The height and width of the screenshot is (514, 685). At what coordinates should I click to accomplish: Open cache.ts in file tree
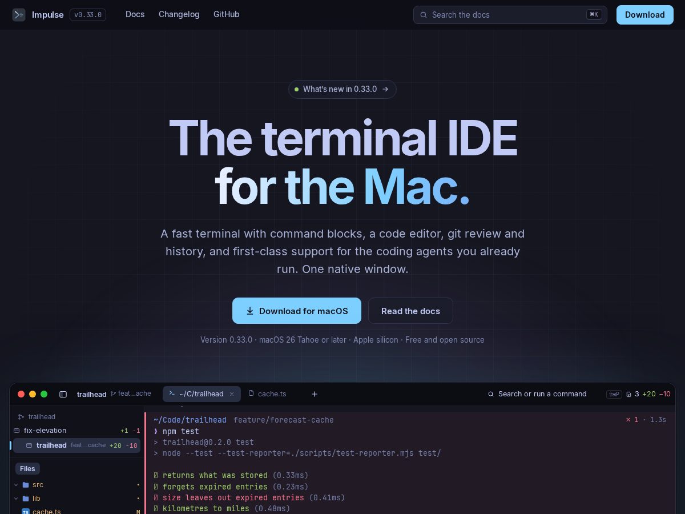[76, 511]
